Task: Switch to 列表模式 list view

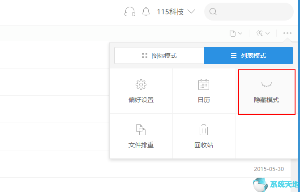Action: [249, 55]
